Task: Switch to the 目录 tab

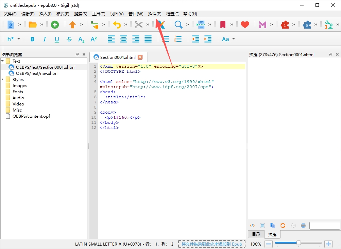Action: 256,234
